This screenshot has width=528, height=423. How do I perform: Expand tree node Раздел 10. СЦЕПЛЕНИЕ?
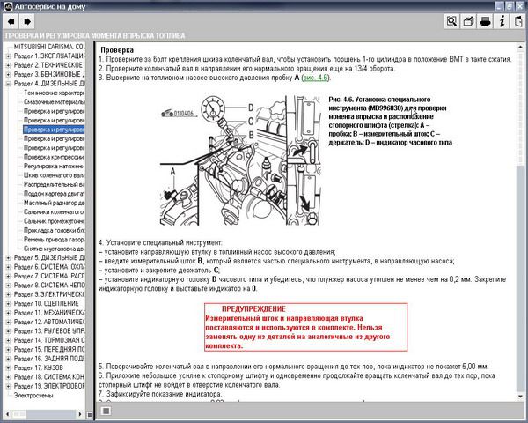8,303
